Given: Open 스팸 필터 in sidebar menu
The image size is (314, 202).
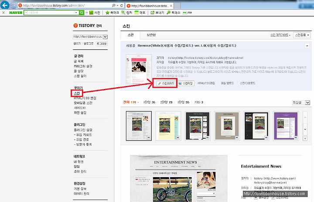Looking at the screenshot, I should (80, 76).
